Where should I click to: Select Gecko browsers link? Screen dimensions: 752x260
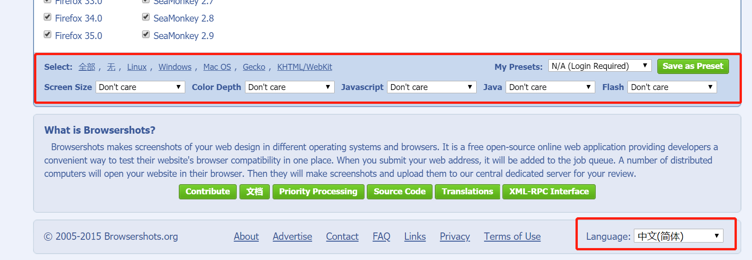254,67
